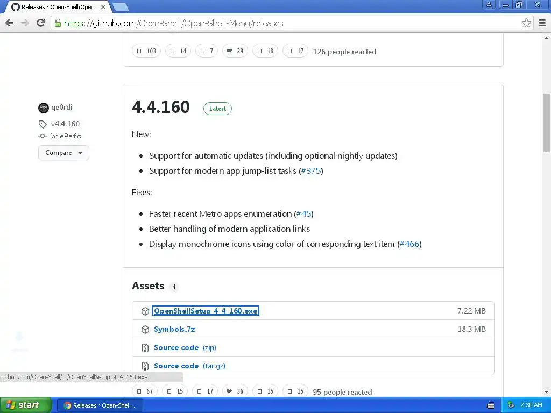Click the tag icon next to v4.4.160
This screenshot has width=551, height=413.
[43, 124]
